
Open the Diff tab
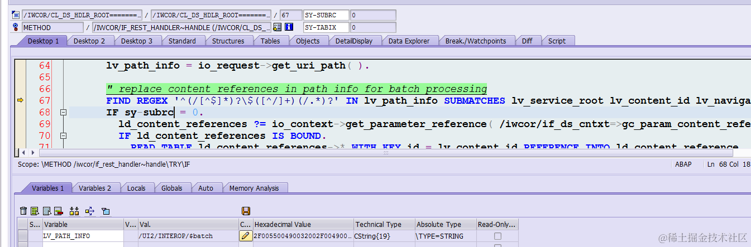point(527,41)
